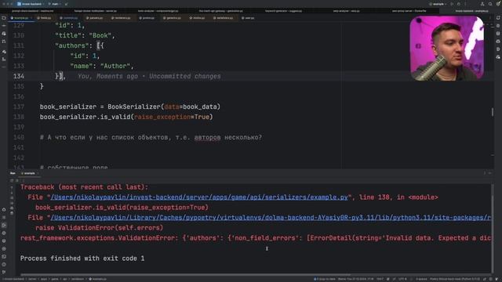Viewport: 502px width, 282px height.
Task: Open the example run configuration dropdown
Action: [438, 4]
